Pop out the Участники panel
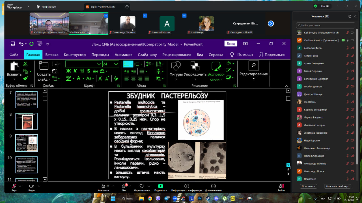The width and height of the screenshot is (362, 203). (x=350, y=16)
